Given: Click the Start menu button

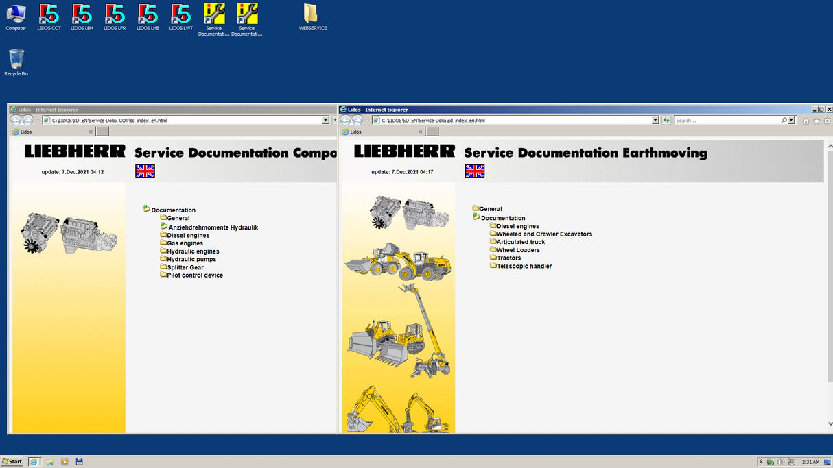Looking at the screenshot, I should (x=11, y=461).
